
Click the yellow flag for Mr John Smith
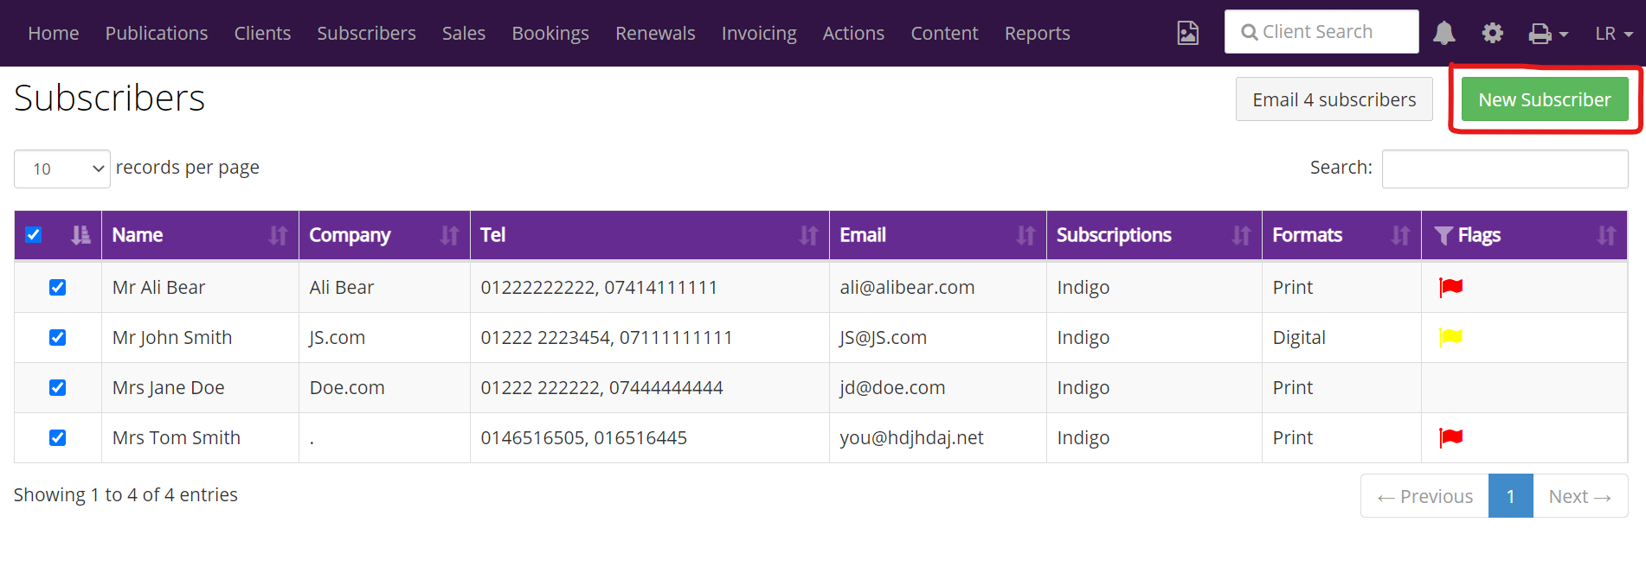(1450, 337)
